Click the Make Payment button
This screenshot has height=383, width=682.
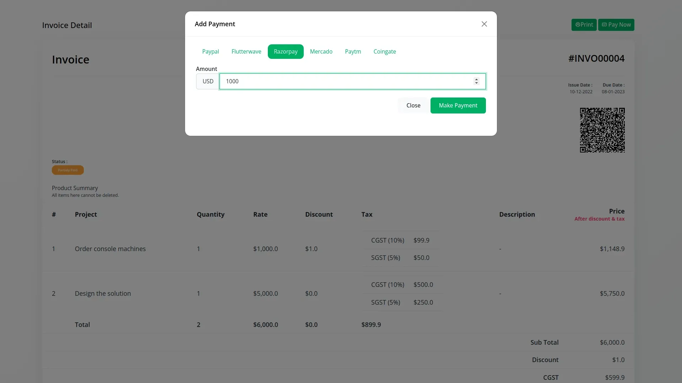[458, 105]
